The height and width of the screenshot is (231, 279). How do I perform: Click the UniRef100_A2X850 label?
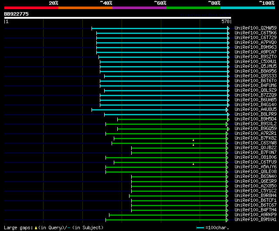[x=255, y=186]
